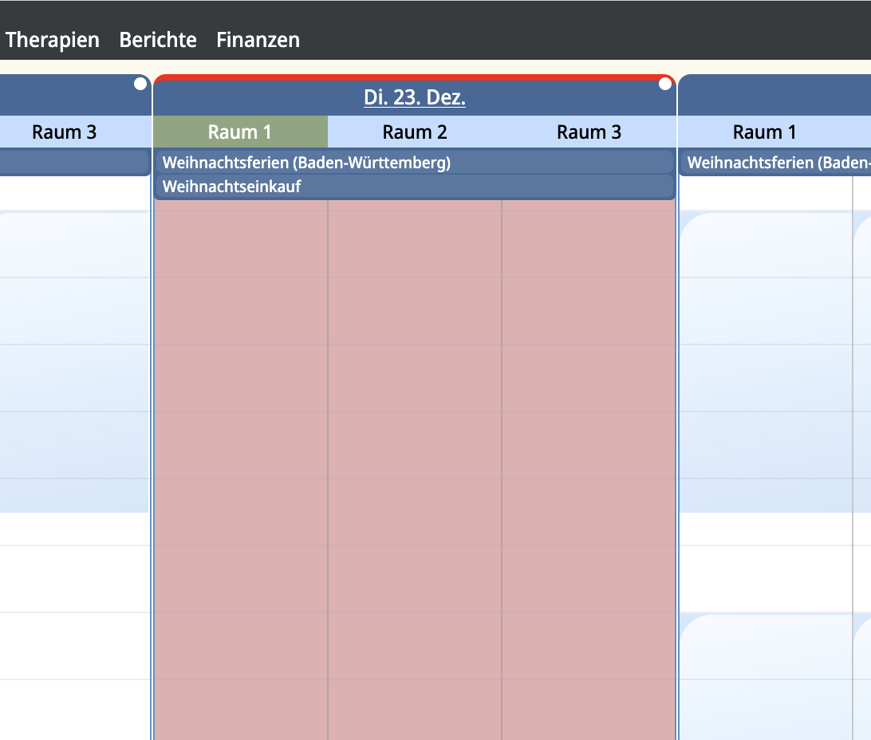Click the previous day's blue Raum 3 time slot
Image resolution: width=871 pixels, height=740 pixels.
[73, 359]
